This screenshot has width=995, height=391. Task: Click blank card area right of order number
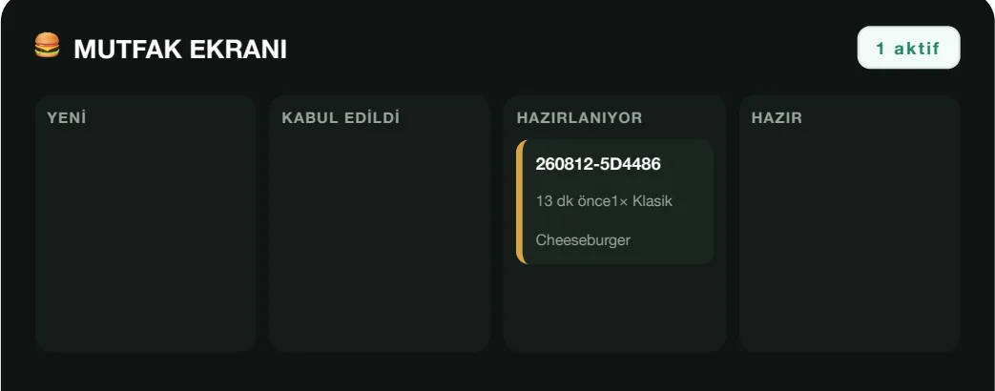(x=687, y=164)
